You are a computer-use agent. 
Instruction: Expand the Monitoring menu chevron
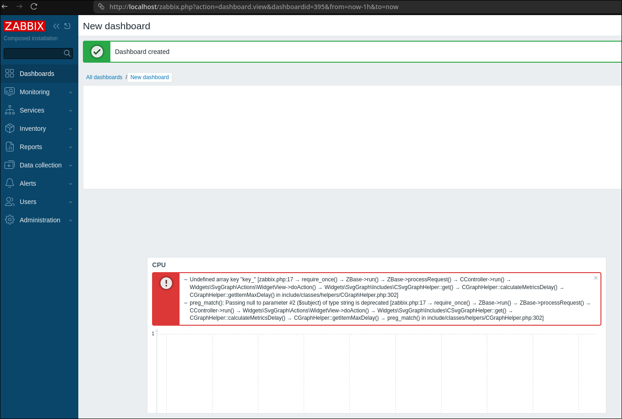[x=71, y=92]
